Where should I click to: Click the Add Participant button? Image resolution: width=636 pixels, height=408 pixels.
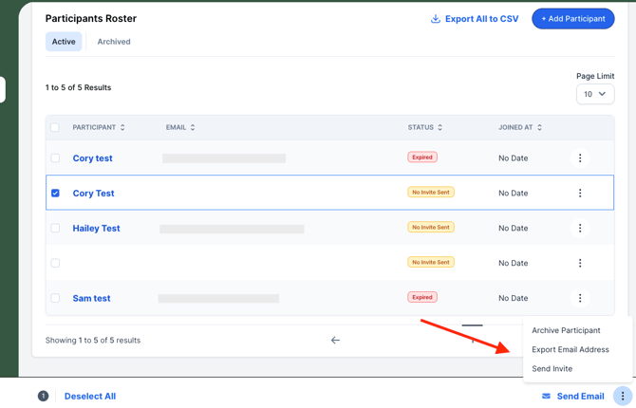(x=573, y=19)
